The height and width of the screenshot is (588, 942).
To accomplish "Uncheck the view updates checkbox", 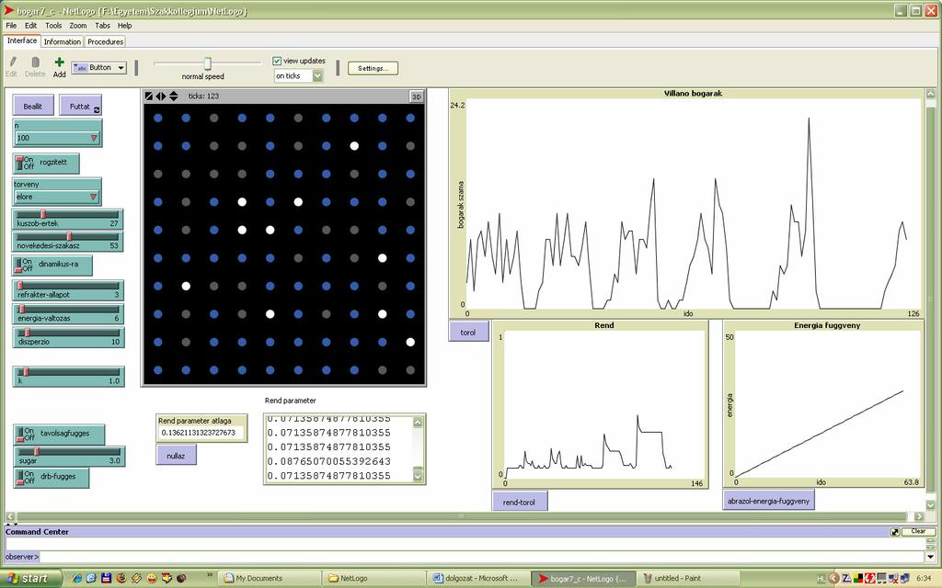I will pyautogui.click(x=277, y=61).
